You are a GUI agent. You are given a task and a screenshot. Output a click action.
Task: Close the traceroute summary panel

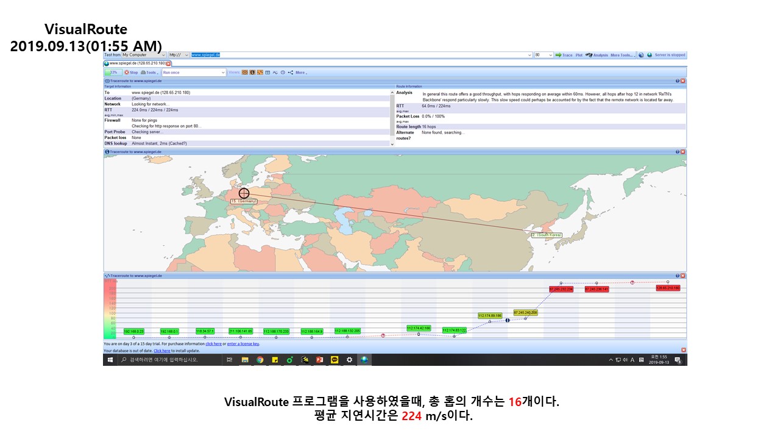[682, 80]
